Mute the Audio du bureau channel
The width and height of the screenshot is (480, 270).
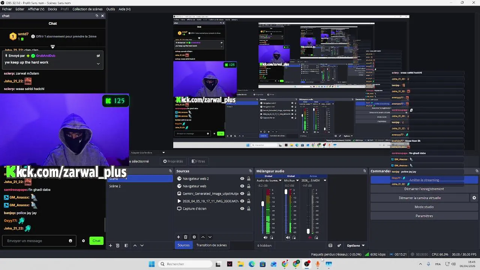click(x=265, y=237)
